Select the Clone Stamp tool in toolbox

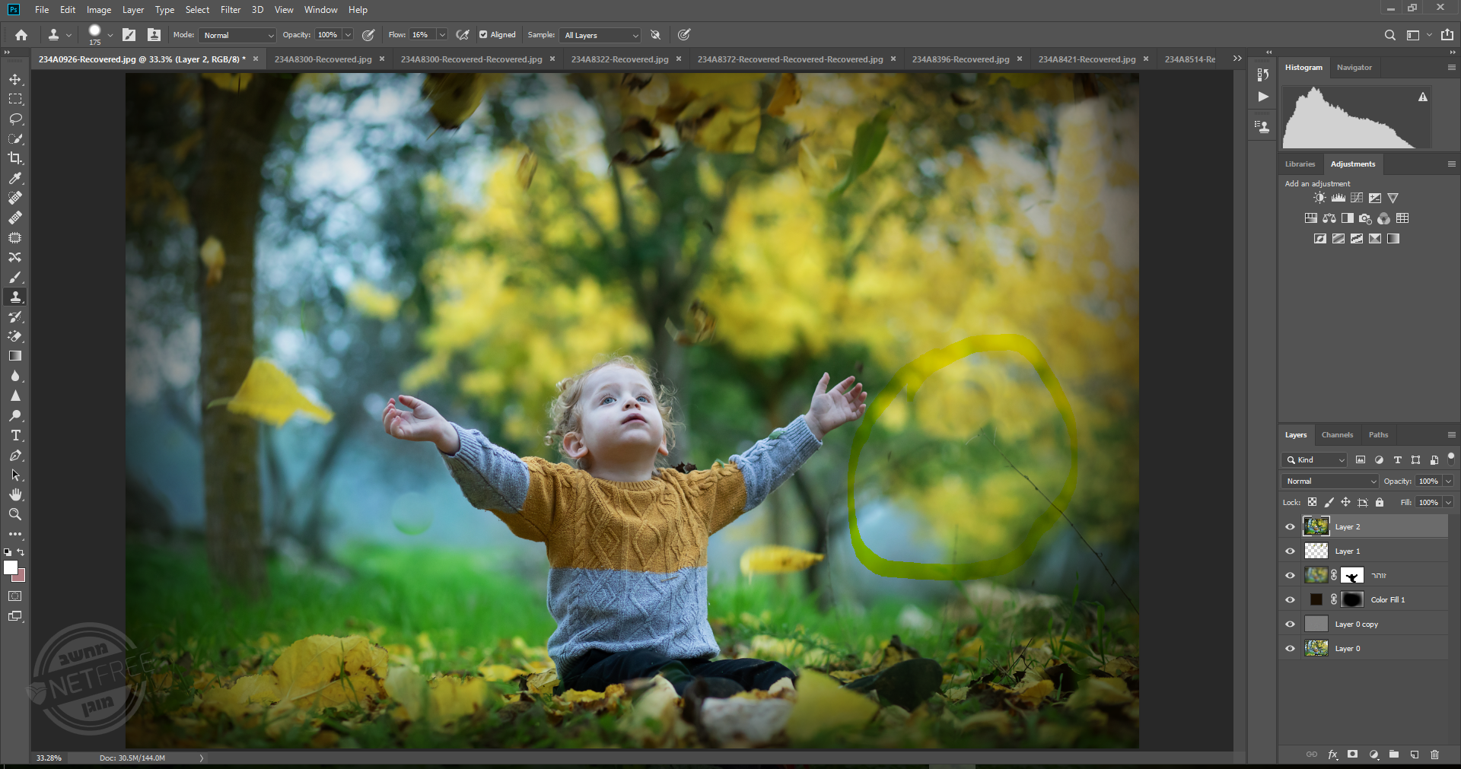pos(15,297)
